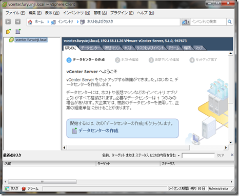This screenshot has height=196, width=239.
Task: Open the 管理 menu
Action: tap(100, 13)
